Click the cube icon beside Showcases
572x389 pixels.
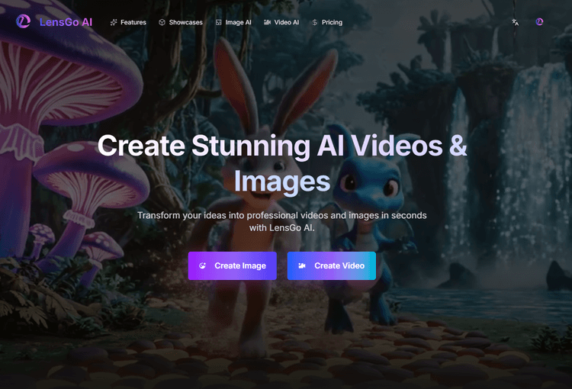[162, 23]
